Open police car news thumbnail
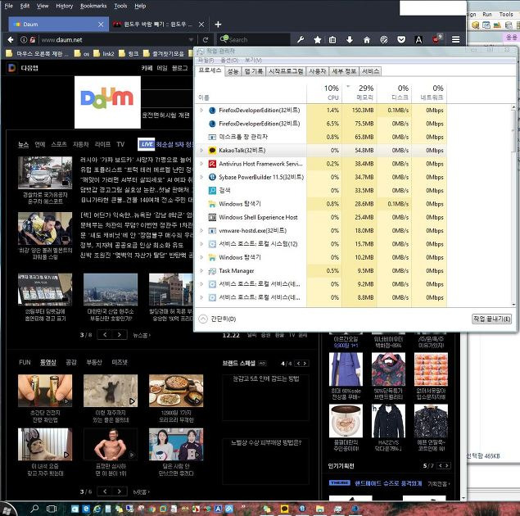This screenshot has height=516, width=520. pos(45,173)
